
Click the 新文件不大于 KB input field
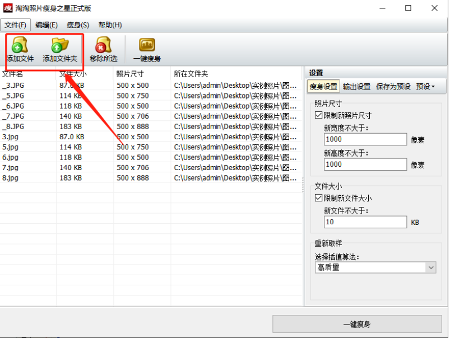[365, 222]
